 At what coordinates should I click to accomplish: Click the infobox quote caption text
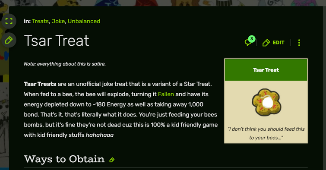pos(266,133)
